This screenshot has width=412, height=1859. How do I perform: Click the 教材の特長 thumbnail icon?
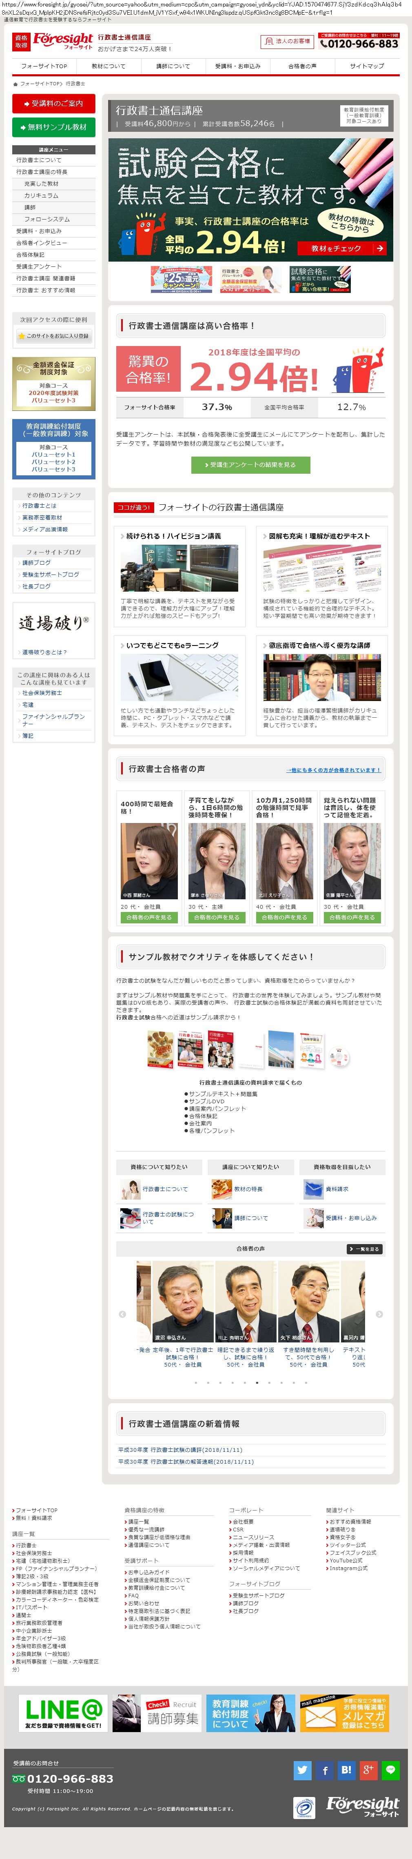(x=222, y=1189)
